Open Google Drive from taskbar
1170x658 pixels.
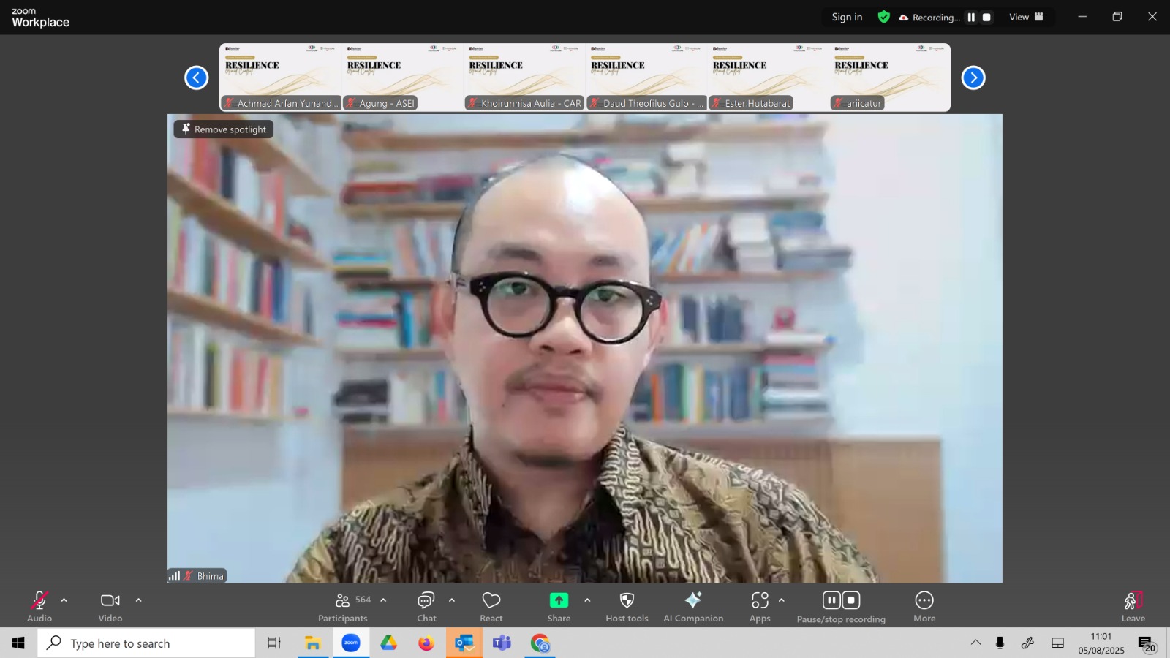pos(388,643)
